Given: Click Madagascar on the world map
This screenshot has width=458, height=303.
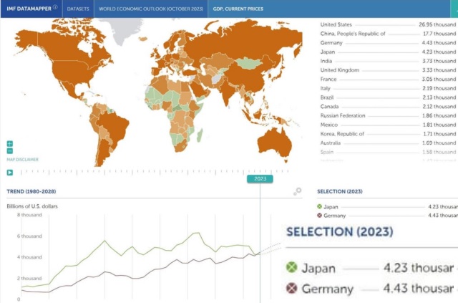Looking at the screenshot, I should click(x=200, y=135).
